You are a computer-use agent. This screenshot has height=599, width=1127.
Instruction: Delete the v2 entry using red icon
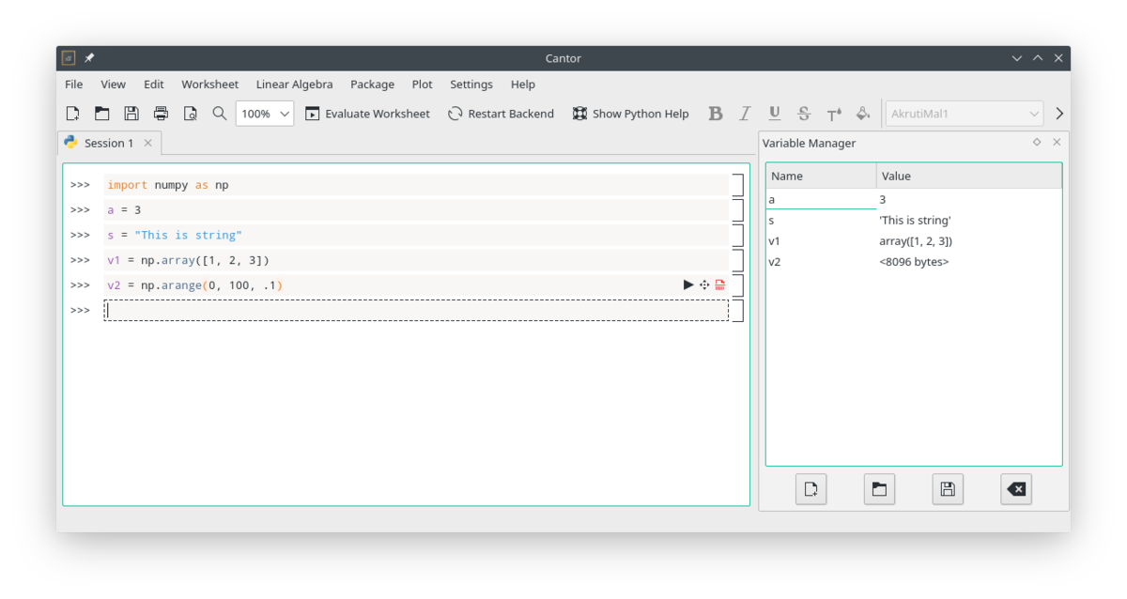click(720, 284)
